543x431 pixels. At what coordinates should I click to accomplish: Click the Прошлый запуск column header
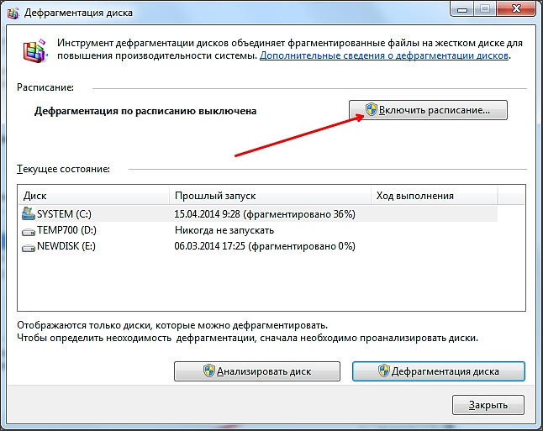point(269,195)
